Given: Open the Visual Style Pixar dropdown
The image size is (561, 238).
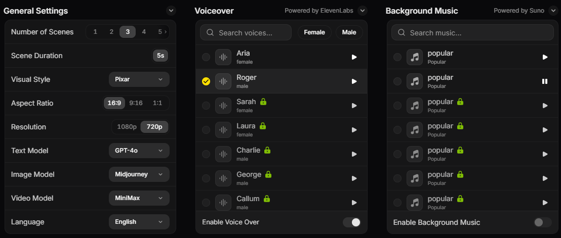Looking at the screenshot, I should pyautogui.click(x=139, y=79).
